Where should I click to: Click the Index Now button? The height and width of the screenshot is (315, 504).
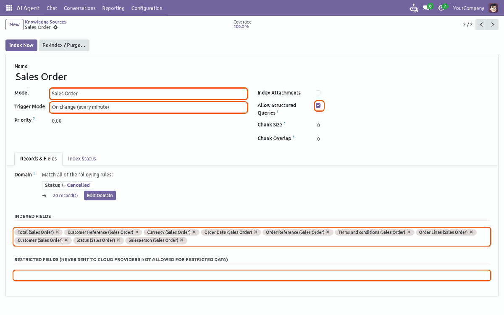click(21, 45)
